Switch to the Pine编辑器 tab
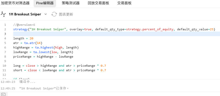This screenshot has width=220, height=96. point(45,3)
